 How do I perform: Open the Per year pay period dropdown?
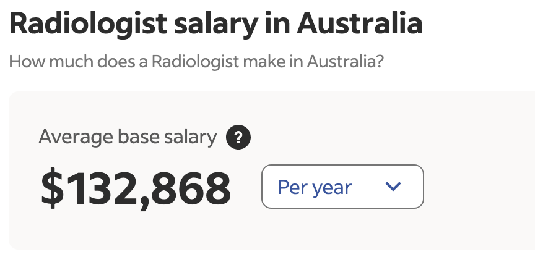click(342, 187)
